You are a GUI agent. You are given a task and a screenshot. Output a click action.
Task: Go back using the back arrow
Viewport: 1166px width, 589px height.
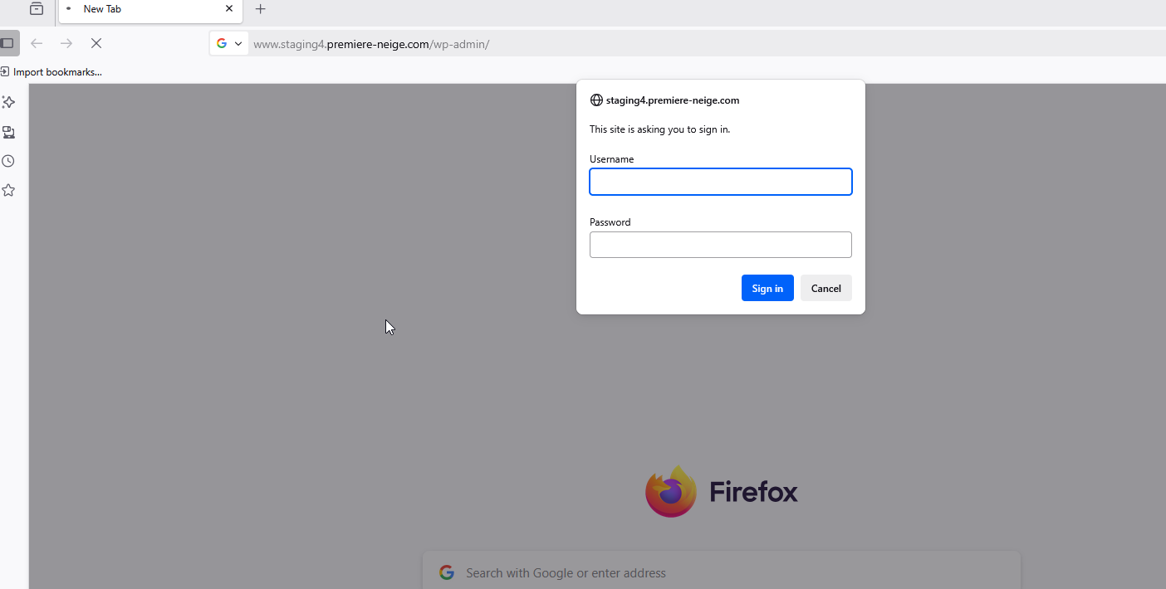click(x=37, y=43)
